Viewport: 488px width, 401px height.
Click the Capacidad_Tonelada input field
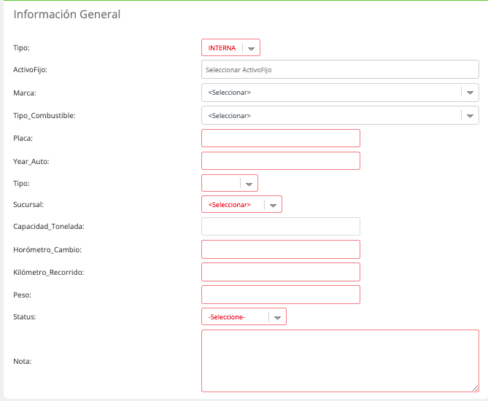[x=281, y=227]
